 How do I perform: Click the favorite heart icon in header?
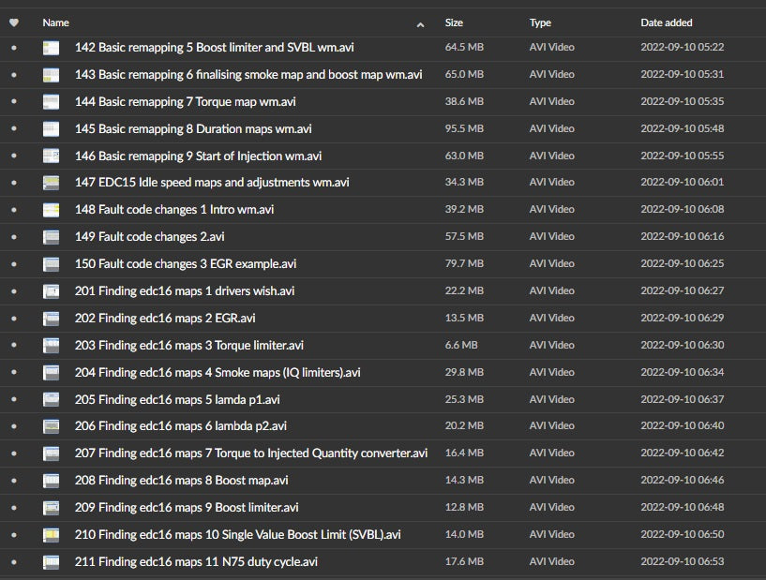click(14, 22)
